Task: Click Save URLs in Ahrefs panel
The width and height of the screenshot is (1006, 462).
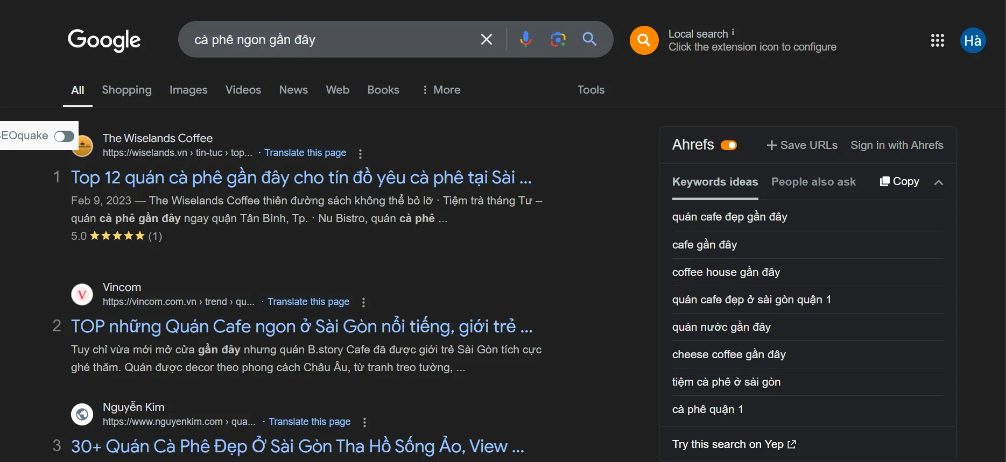Action: click(x=802, y=145)
